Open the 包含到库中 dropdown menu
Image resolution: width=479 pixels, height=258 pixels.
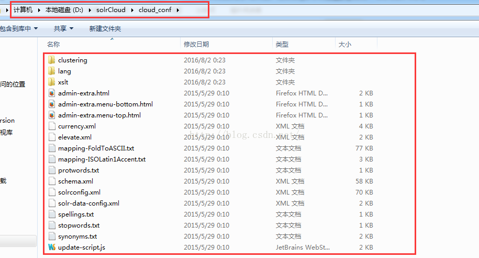point(19,28)
